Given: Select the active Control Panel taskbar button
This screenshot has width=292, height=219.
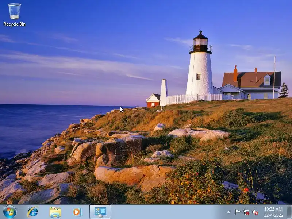Looking at the screenshot, I should click(x=100, y=212).
